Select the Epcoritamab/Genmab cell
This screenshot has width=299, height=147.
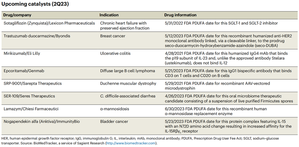coord(24,71)
